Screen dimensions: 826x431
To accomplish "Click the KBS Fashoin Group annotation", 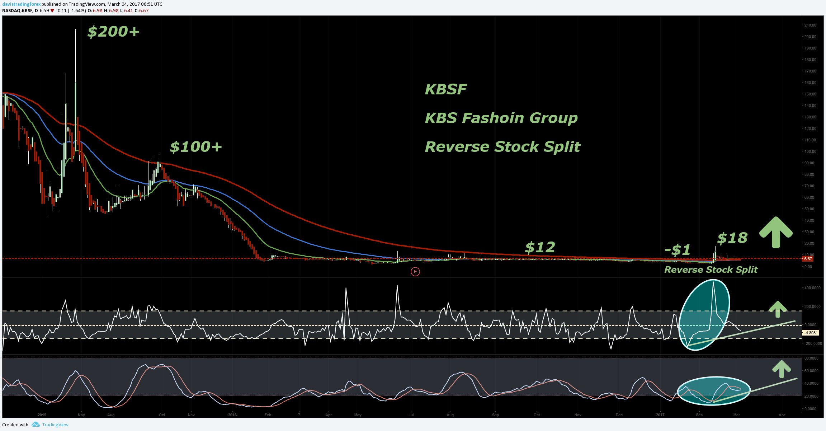I will [501, 118].
